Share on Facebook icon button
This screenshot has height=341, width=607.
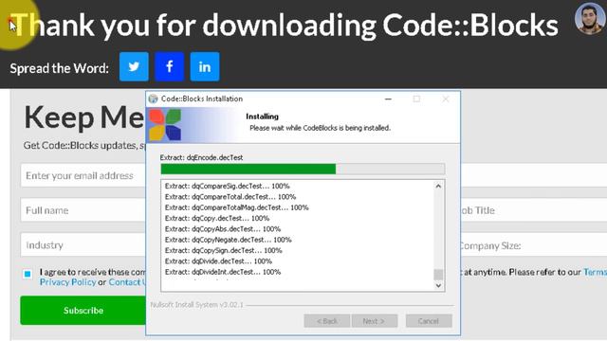[x=169, y=66]
